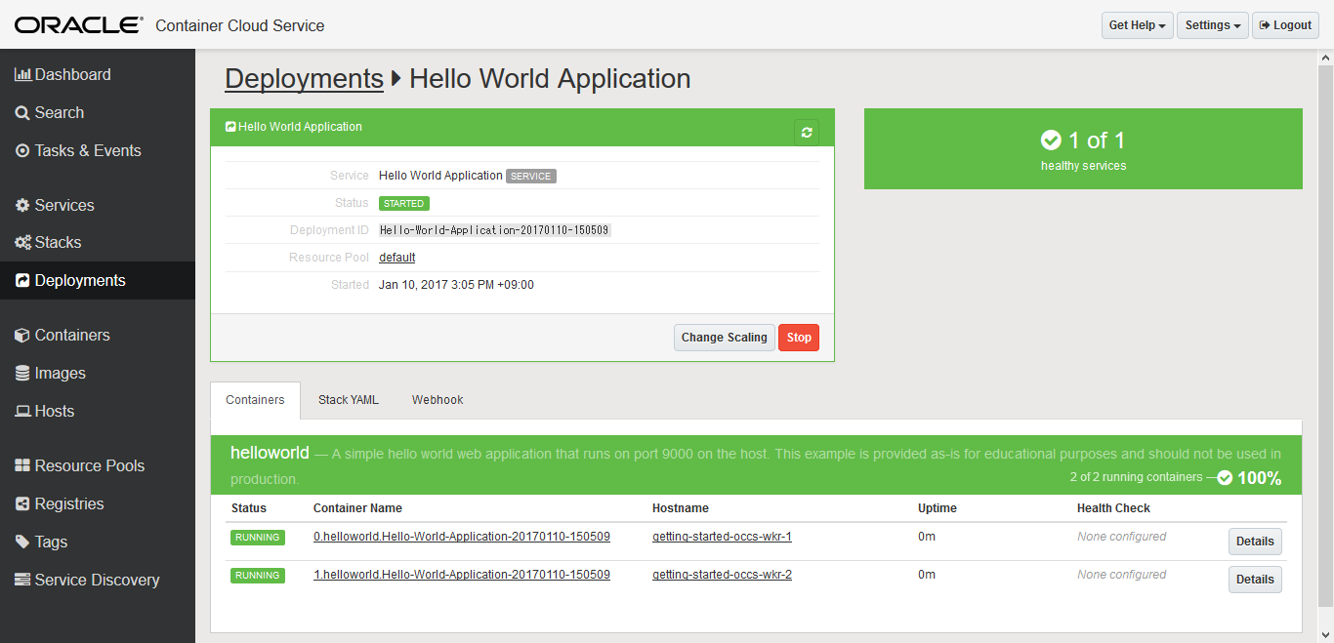View Details for wkr-2 container
The width and height of the screenshot is (1334, 643).
(x=1255, y=580)
